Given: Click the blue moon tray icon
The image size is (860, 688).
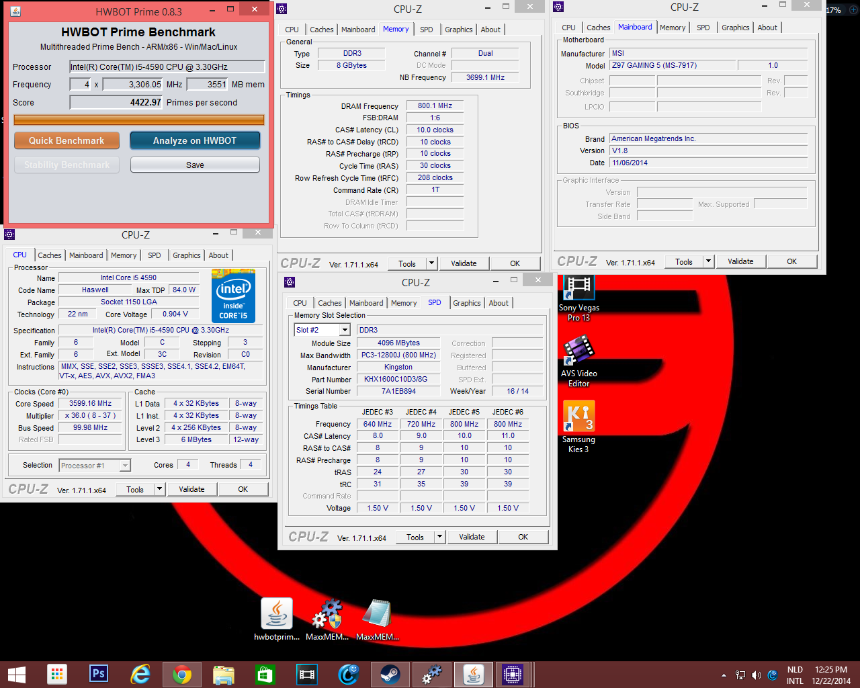Looking at the screenshot, I should pos(773,675).
